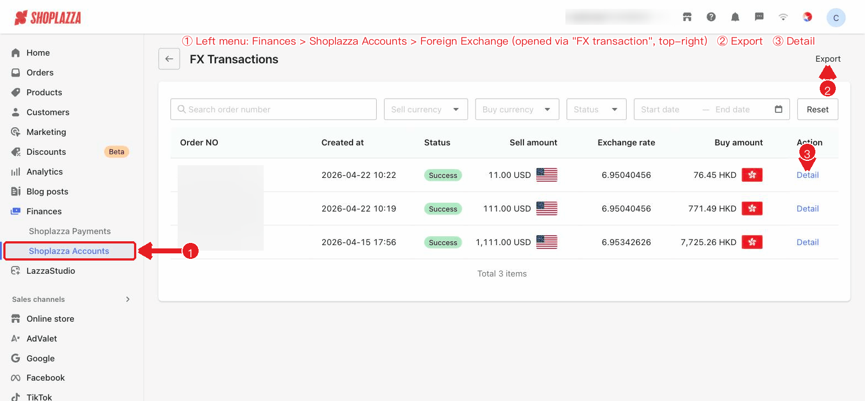Reset the transaction filters
Image resolution: width=865 pixels, height=401 pixels.
click(x=818, y=109)
